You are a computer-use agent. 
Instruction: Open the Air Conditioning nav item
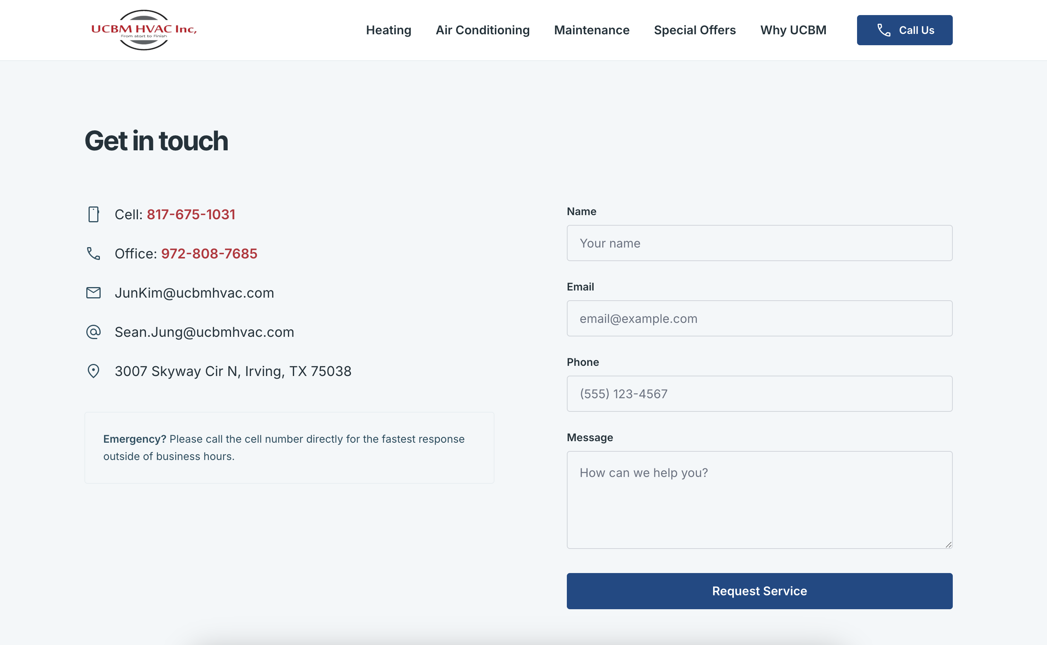point(482,30)
